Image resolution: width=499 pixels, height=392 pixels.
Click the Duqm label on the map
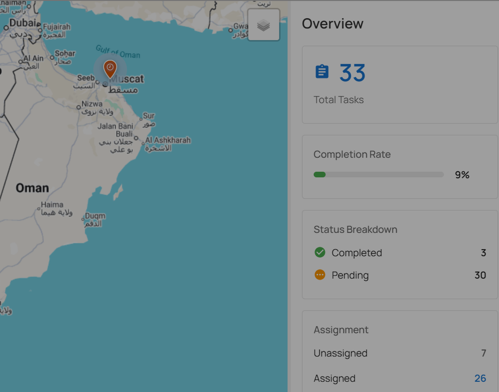coord(95,216)
